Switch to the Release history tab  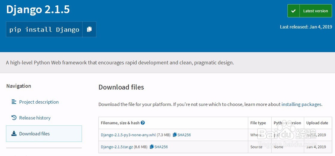(35, 118)
